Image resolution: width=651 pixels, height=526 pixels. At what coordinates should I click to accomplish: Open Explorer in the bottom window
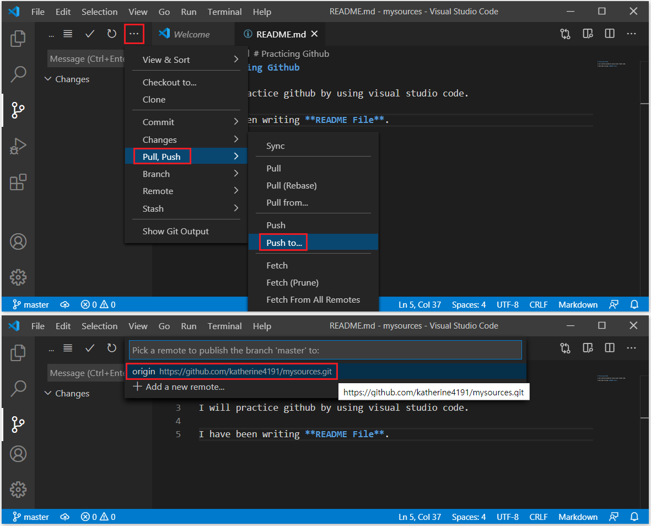pyautogui.click(x=18, y=352)
